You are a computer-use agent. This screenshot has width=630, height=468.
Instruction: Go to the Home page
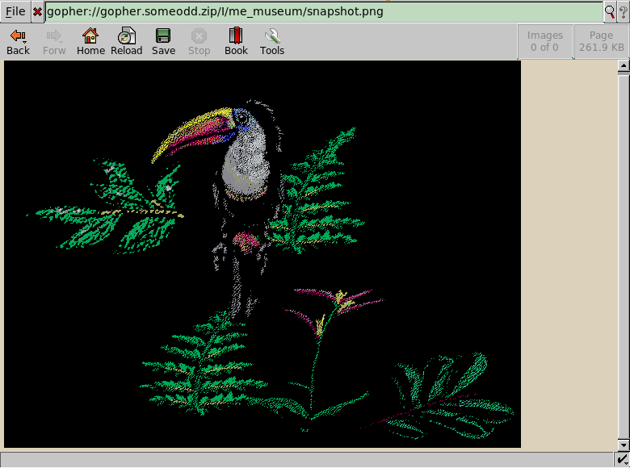tap(90, 42)
